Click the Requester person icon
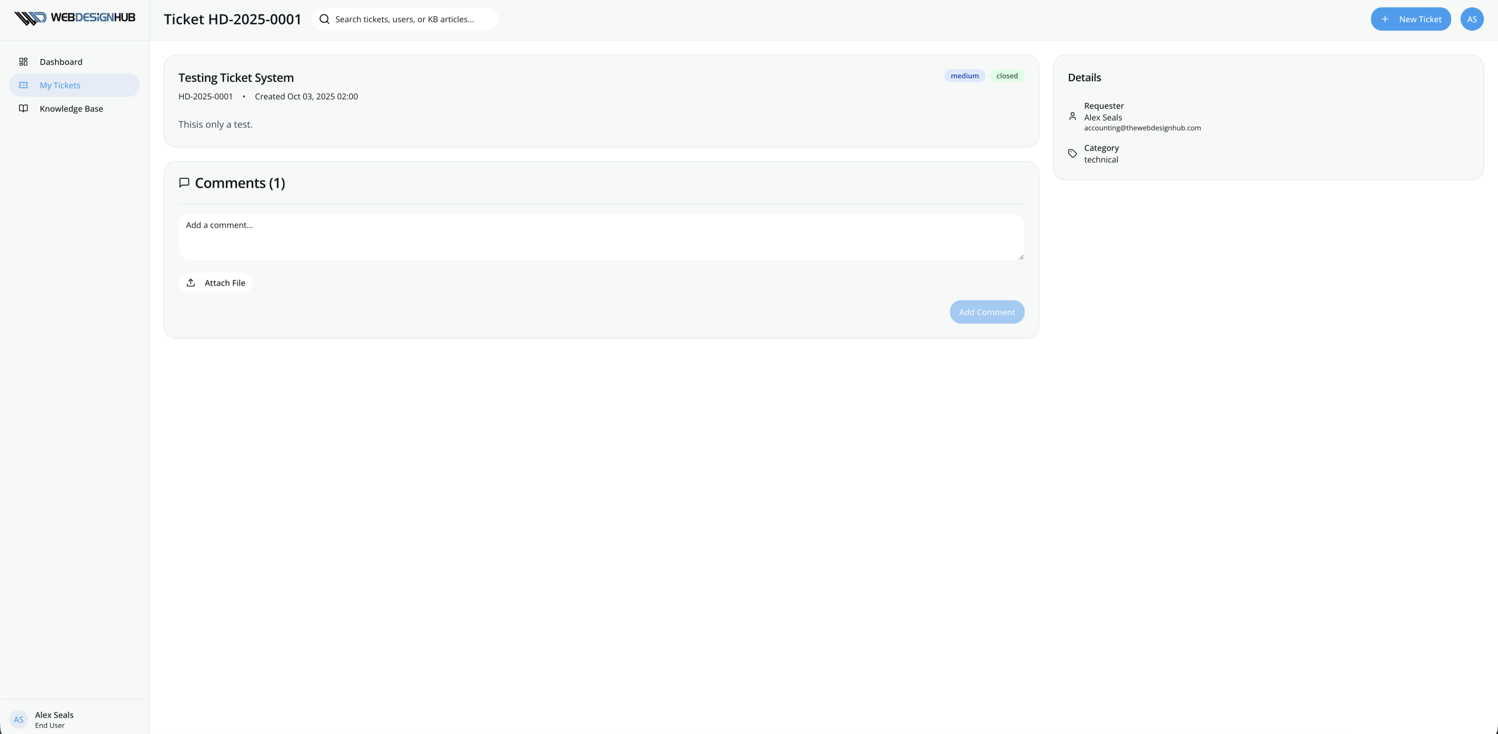The image size is (1498, 734). tap(1072, 116)
